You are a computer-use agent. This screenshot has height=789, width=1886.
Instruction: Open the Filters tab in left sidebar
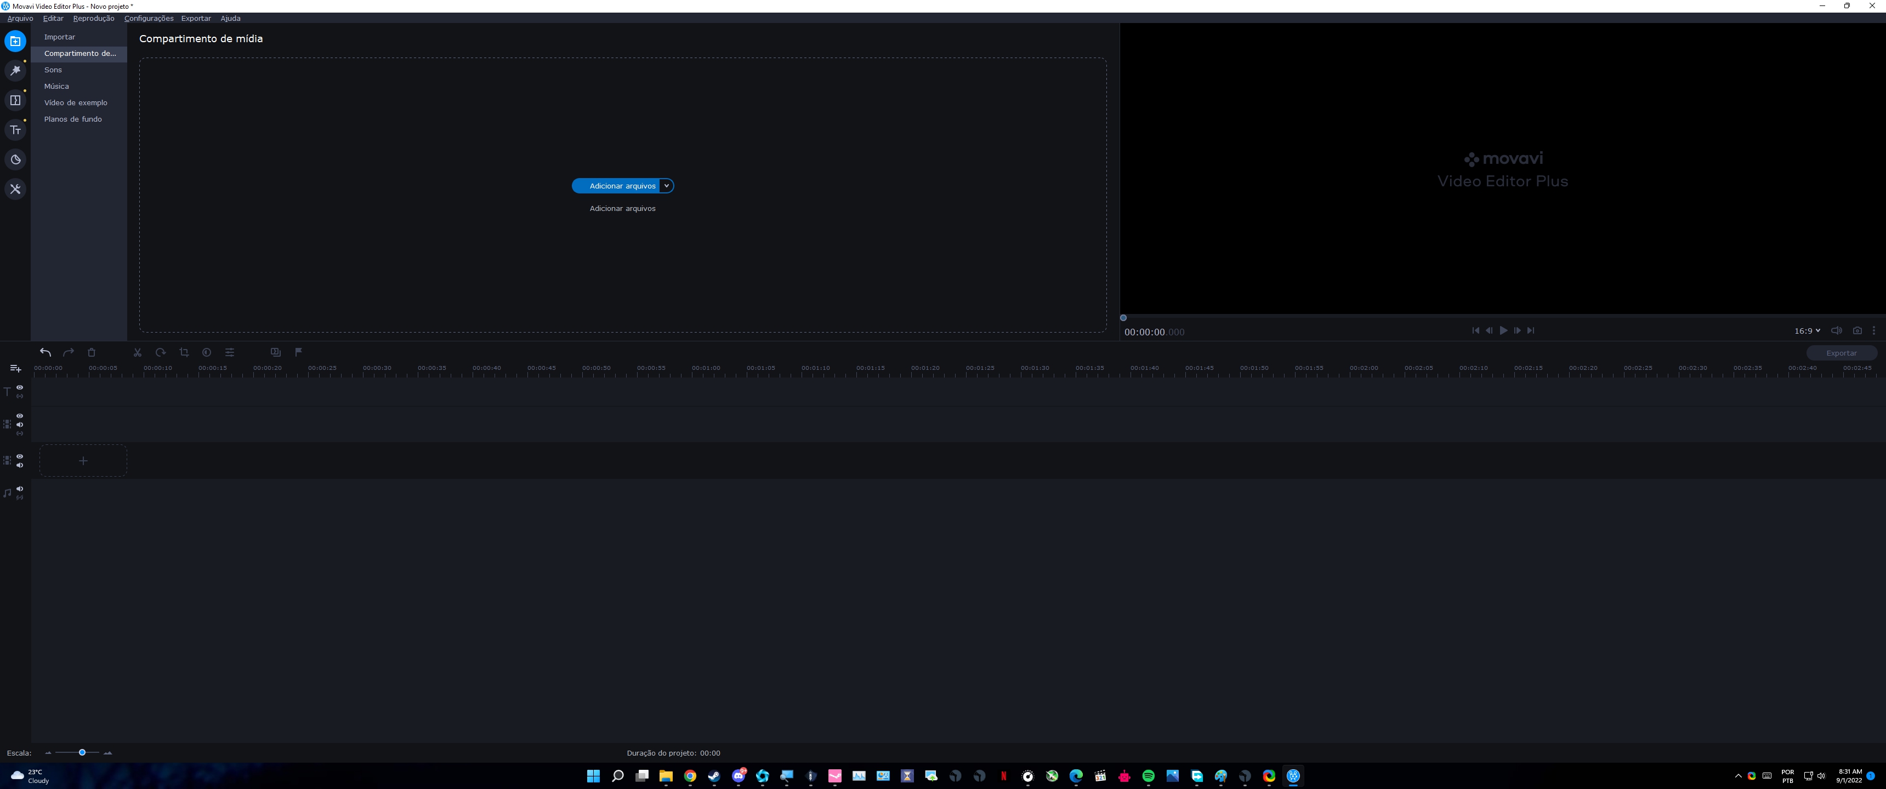[x=15, y=71]
